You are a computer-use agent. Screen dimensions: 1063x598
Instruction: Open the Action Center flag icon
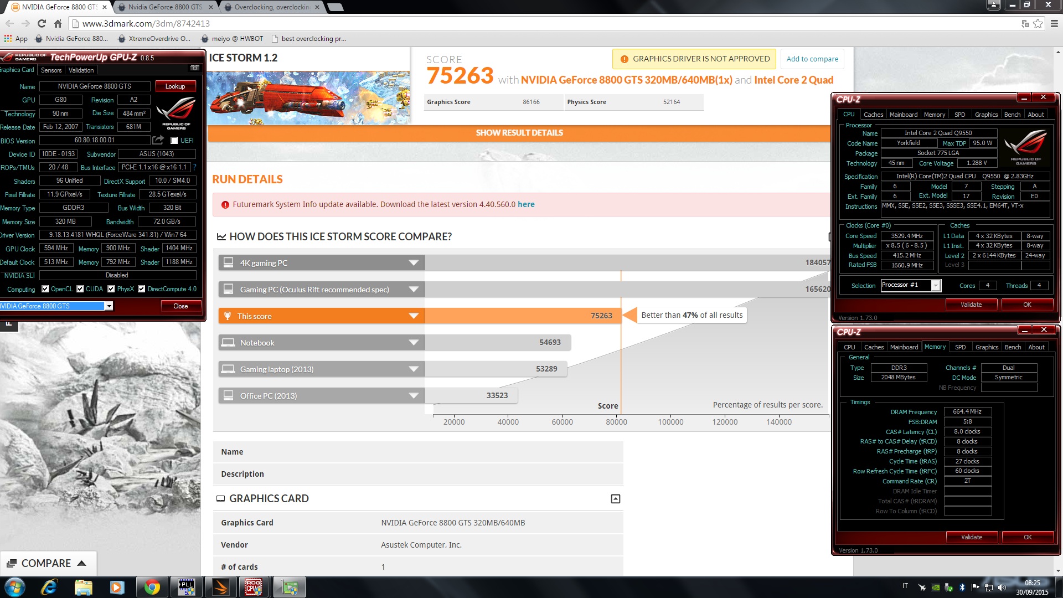click(975, 587)
